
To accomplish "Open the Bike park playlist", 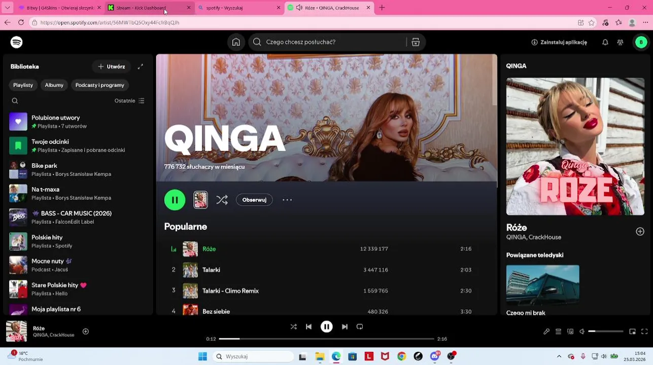I will (79, 170).
